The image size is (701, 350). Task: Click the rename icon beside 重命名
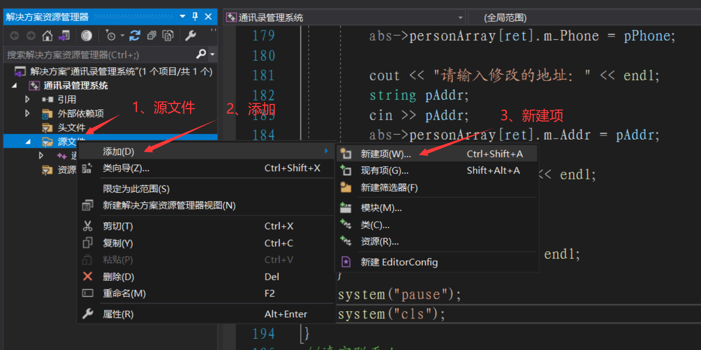(88, 293)
